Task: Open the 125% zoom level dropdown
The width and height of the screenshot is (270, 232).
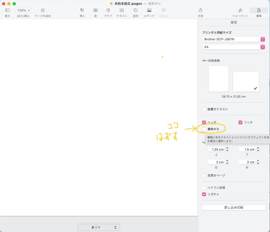Action: click(x=24, y=10)
